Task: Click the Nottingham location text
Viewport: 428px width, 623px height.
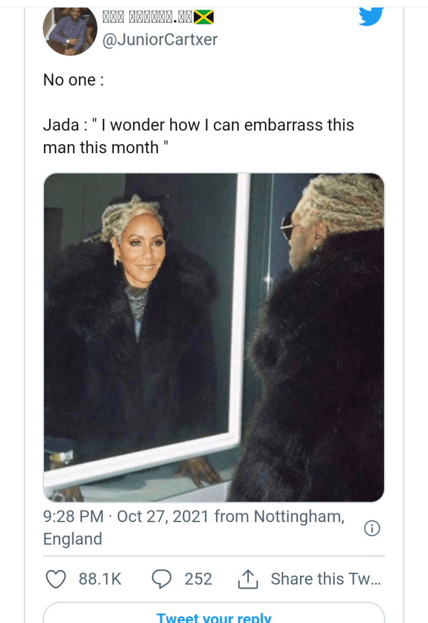Action: coord(299,516)
